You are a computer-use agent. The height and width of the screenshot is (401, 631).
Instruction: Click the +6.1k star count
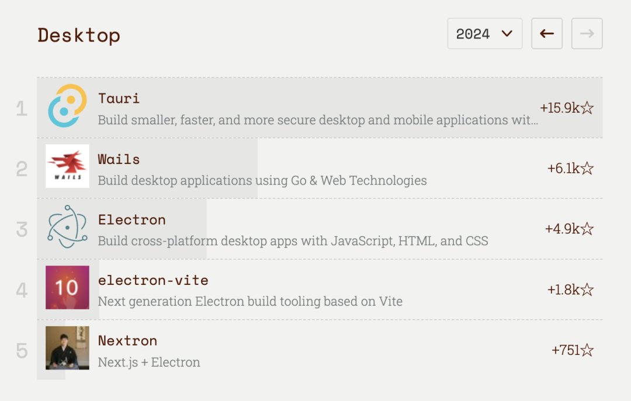click(x=563, y=168)
